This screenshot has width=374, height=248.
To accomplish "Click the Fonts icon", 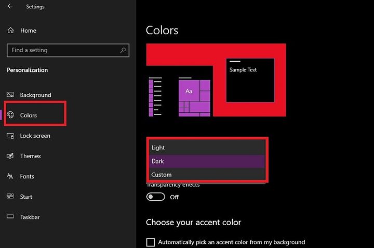I will pyautogui.click(x=10, y=176).
